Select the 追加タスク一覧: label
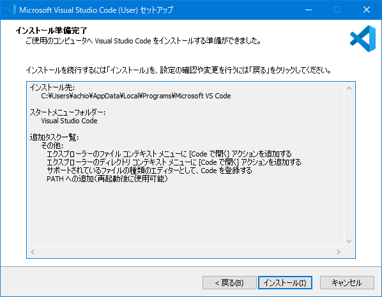The width and height of the screenshot is (382, 297). [54, 137]
